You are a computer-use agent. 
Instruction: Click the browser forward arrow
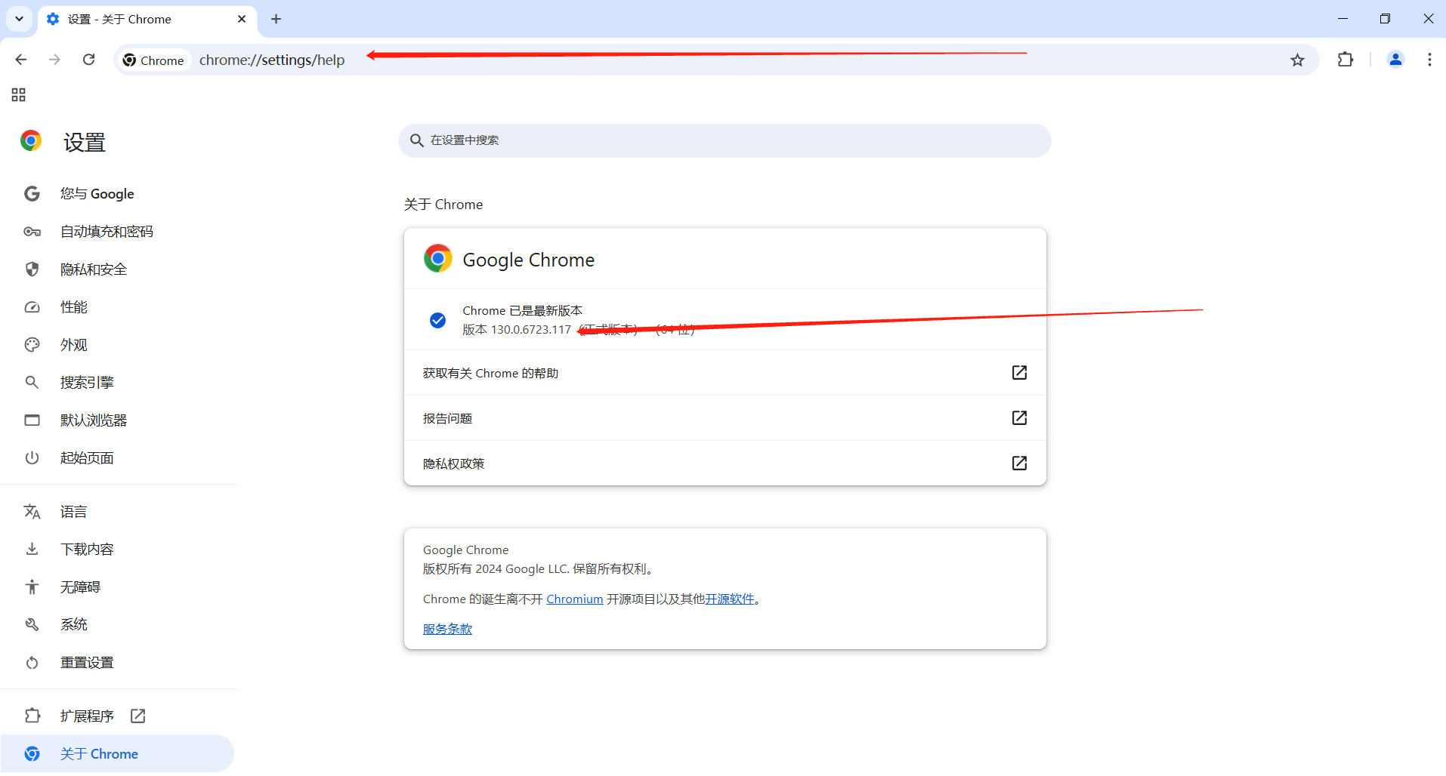tap(54, 60)
